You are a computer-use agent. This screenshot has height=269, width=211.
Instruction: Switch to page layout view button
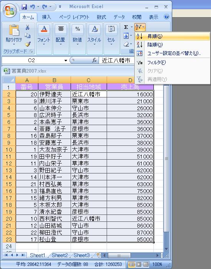139,264
